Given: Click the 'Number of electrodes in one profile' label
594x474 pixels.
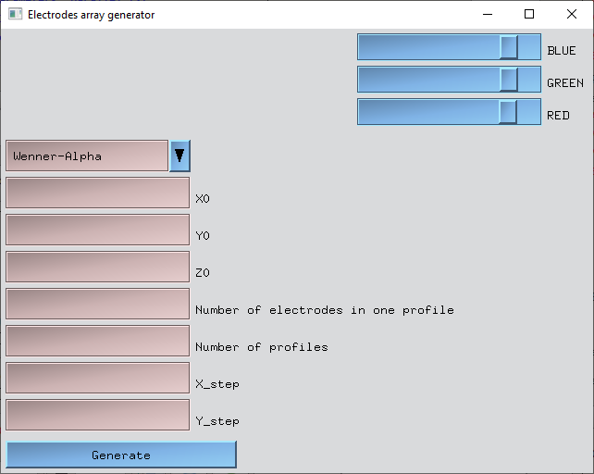Looking at the screenshot, I should tap(325, 310).
